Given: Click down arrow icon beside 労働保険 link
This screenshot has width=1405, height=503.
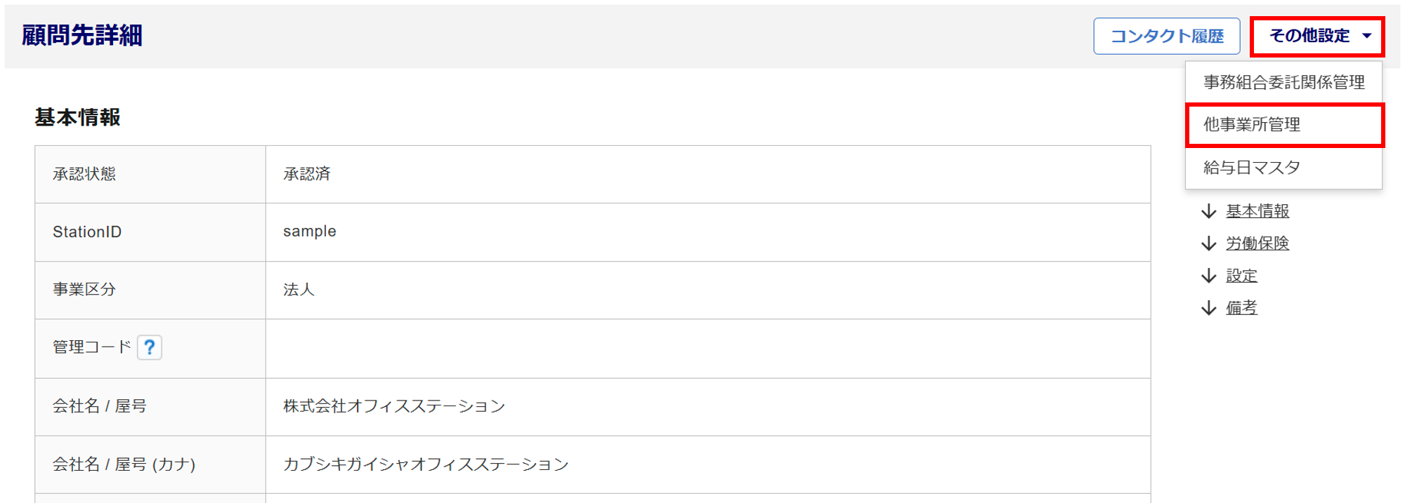Looking at the screenshot, I should coord(1208,243).
